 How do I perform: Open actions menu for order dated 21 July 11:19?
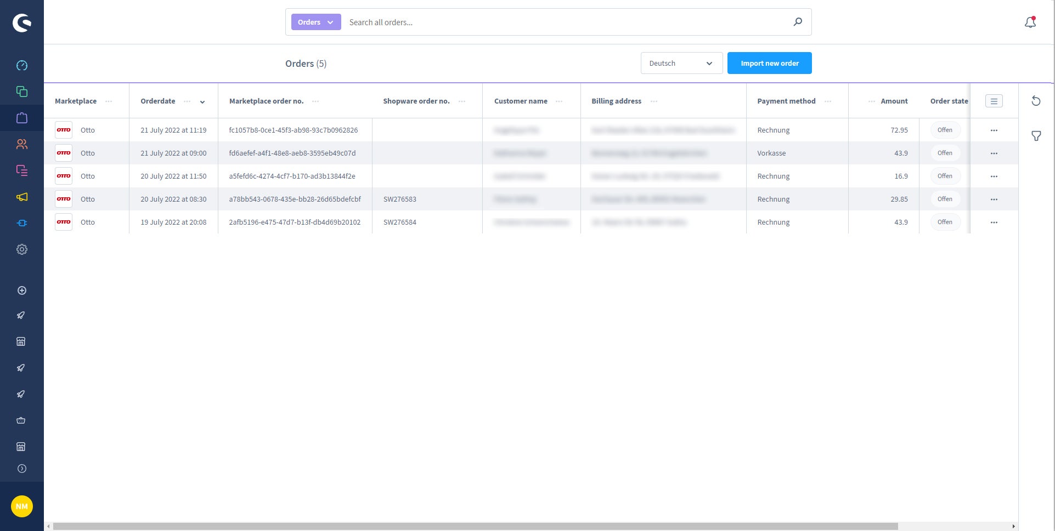point(994,130)
